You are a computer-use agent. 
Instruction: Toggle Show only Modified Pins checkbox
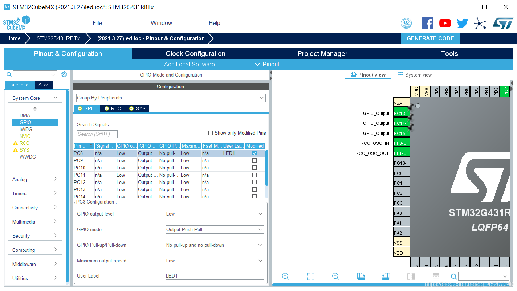[x=211, y=133]
